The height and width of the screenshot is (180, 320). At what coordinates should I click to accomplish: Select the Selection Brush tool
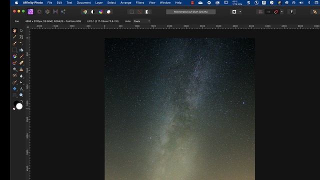pyautogui.click(x=14, y=43)
